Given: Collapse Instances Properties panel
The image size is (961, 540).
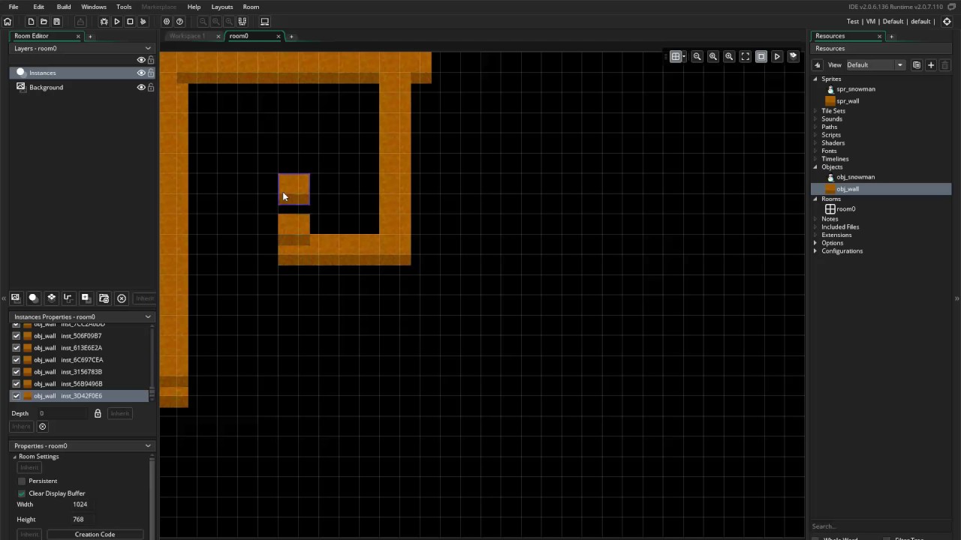Looking at the screenshot, I should (148, 316).
